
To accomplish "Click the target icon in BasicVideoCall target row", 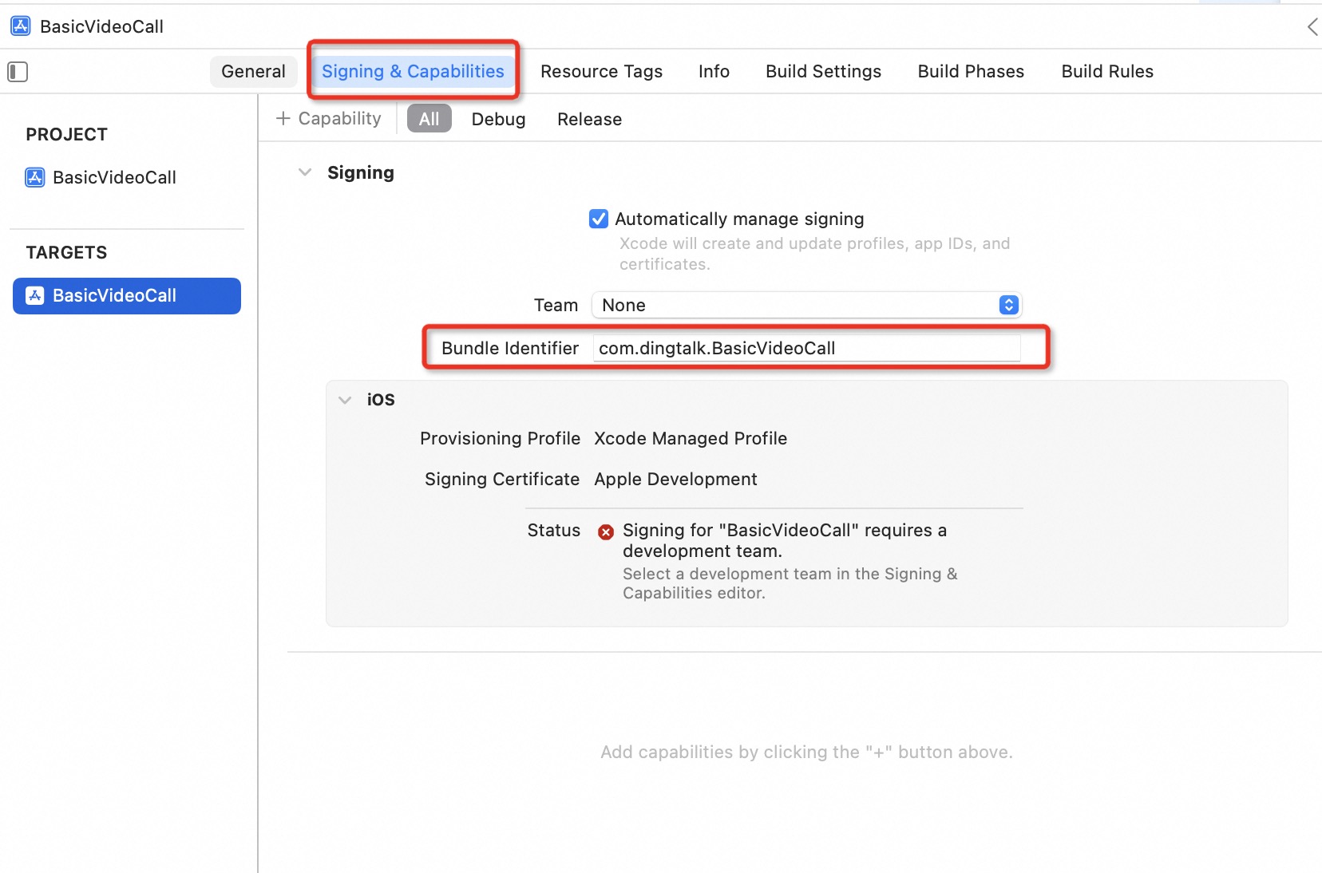I will click(x=35, y=296).
